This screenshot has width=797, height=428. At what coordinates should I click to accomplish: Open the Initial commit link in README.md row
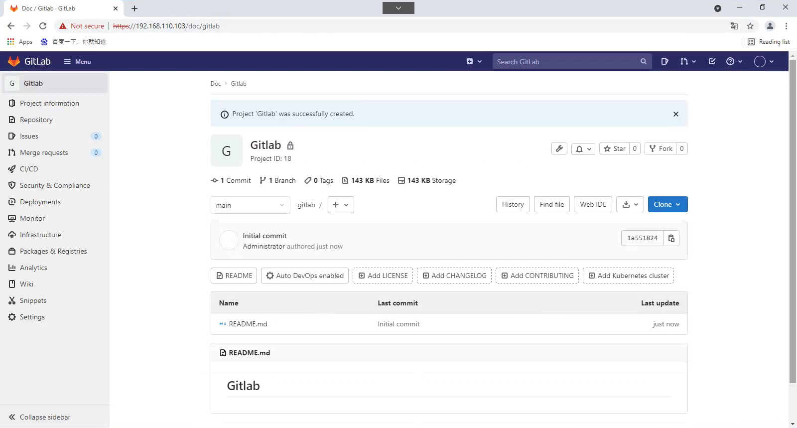(x=398, y=324)
